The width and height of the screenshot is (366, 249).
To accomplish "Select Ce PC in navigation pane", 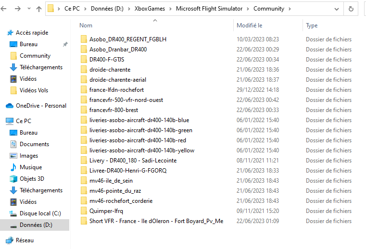I will click(x=24, y=121).
